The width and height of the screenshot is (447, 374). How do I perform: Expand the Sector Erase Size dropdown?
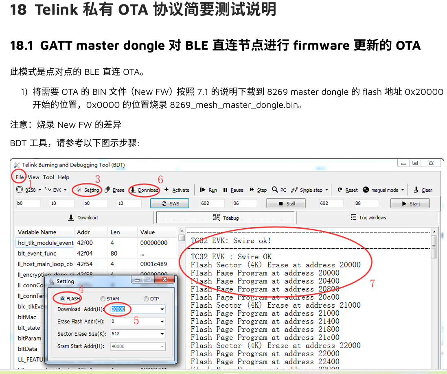(x=162, y=334)
